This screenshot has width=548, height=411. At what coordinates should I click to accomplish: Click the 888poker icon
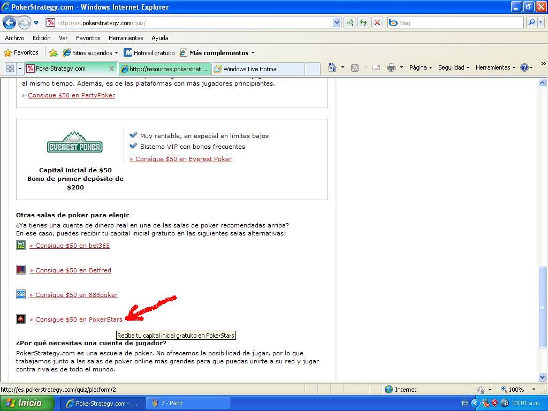coord(21,294)
